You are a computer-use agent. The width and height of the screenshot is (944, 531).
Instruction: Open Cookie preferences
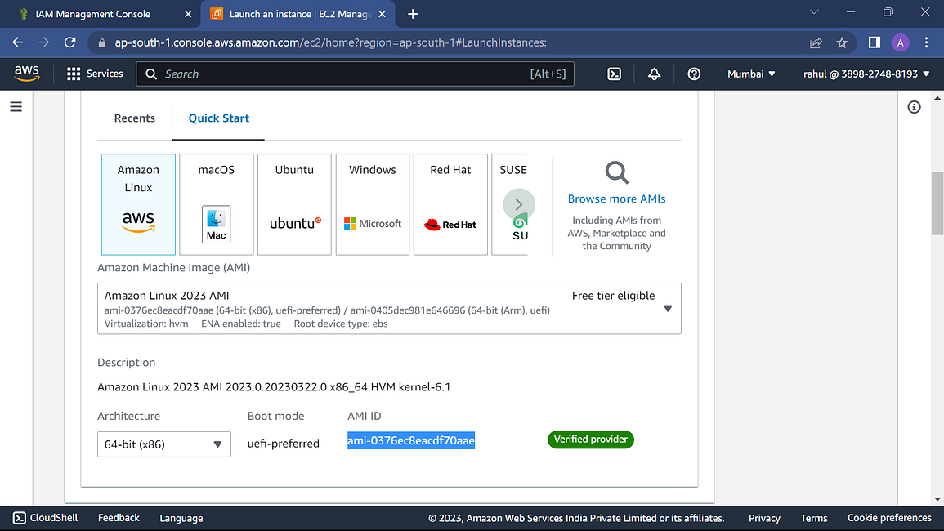889,518
